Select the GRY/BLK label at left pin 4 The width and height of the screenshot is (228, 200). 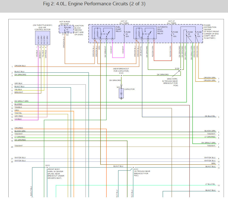18,84
